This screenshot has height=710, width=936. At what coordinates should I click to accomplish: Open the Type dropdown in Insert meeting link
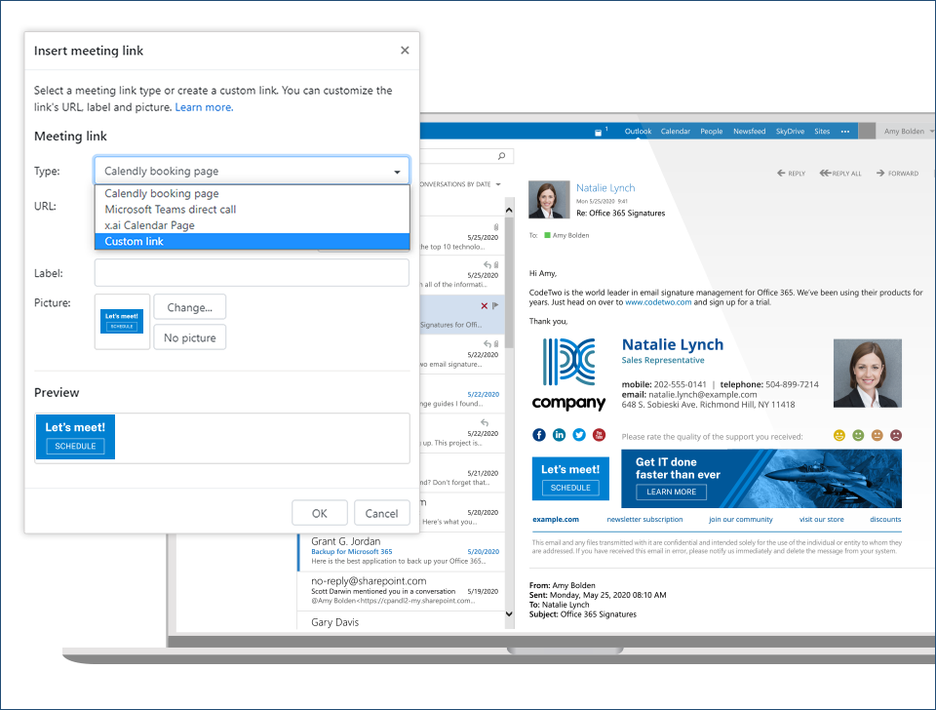(x=397, y=171)
